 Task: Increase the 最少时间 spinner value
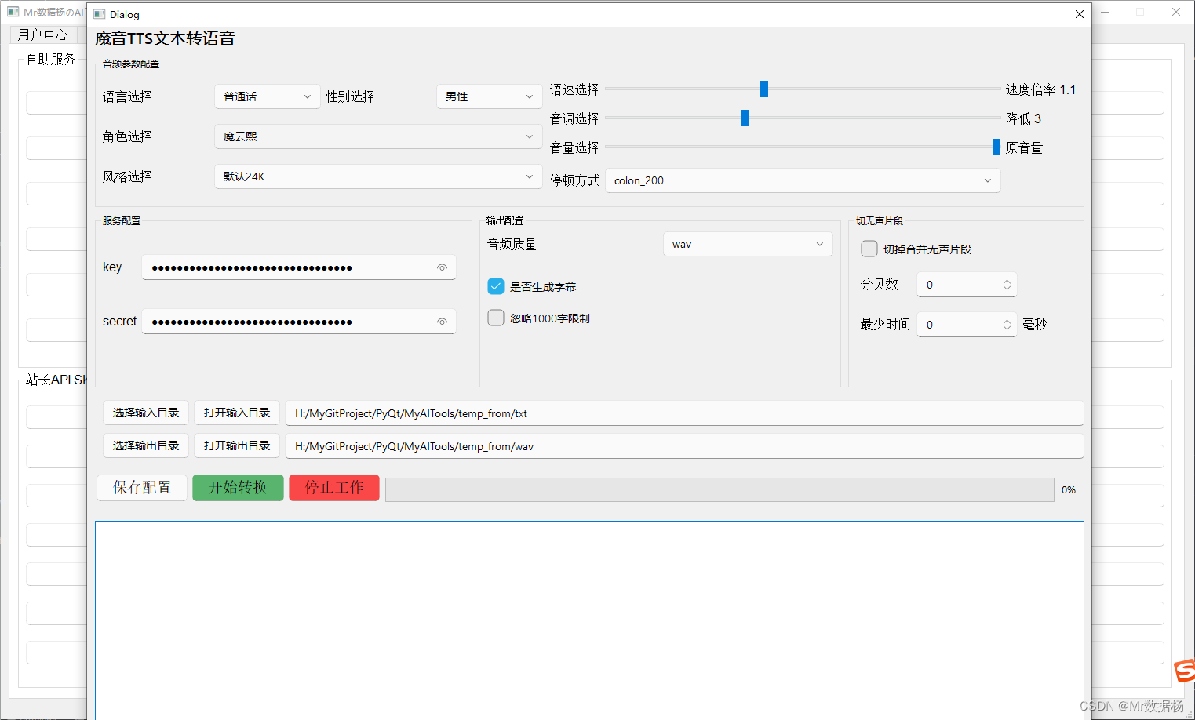1007,321
